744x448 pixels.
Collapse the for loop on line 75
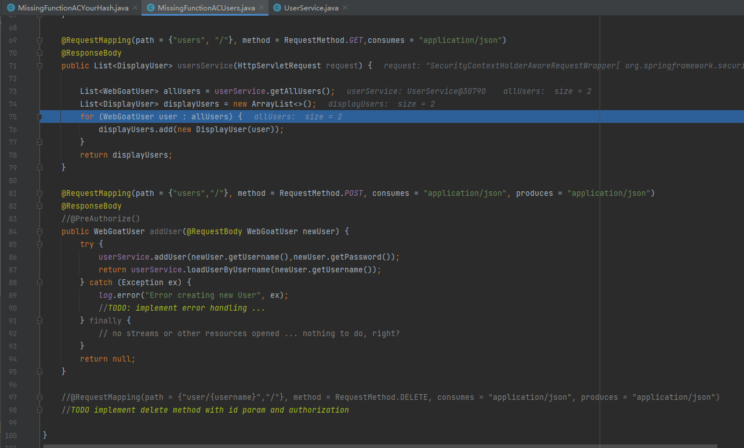pyautogui.click(x=39, y=117)
